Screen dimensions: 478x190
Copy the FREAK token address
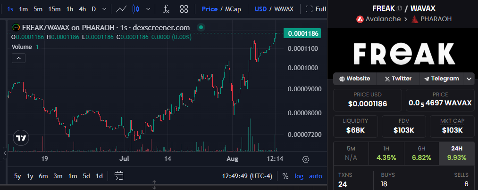(x=399, y=8)
